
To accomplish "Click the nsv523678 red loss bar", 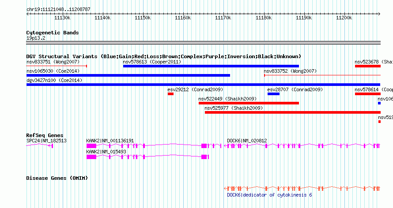I will click(368, 66).
